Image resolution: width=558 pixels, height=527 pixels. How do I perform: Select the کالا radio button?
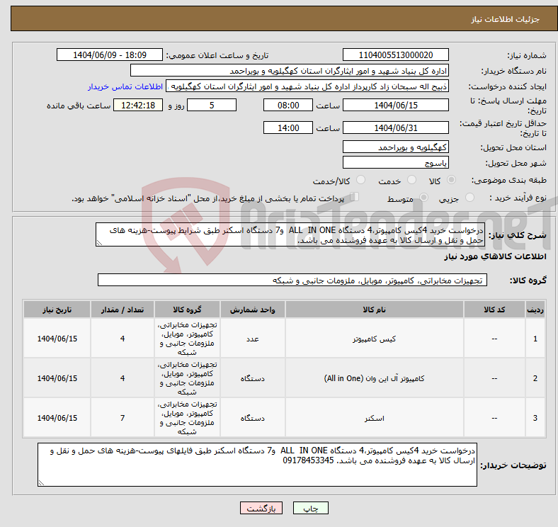coord(451,180)
